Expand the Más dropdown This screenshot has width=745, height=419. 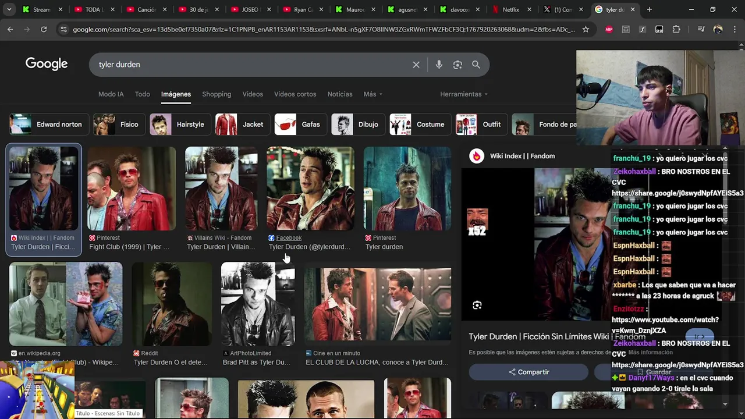pyautogui.click(x=372, y=94)
